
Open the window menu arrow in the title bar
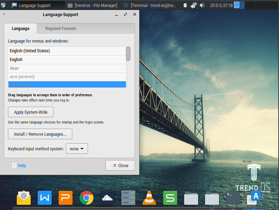click(4, 14)
